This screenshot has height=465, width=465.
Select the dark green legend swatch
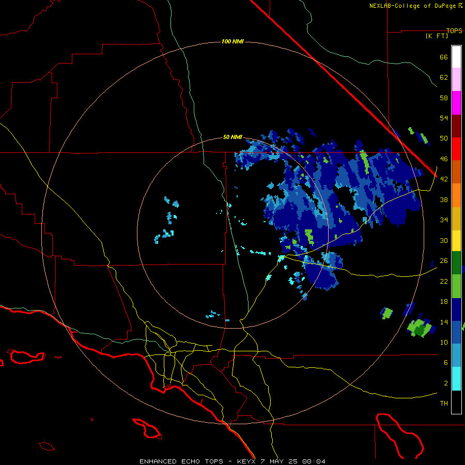click(x=456, y=263)
